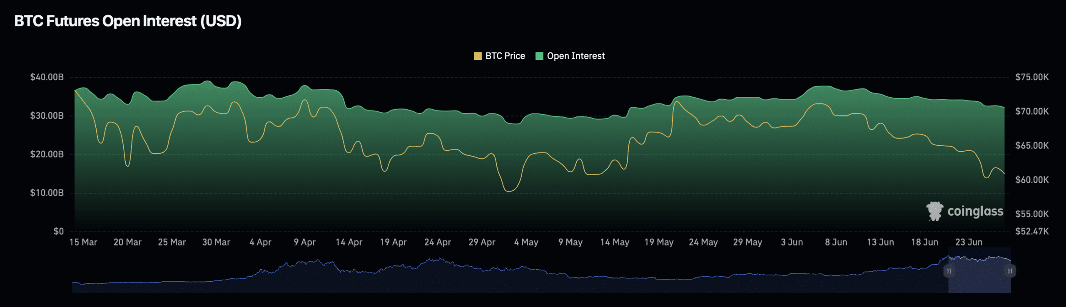Click the yellow BTC Price color swatch
The width and height of the screenshot is (1066, 307).
pos(478,56)
